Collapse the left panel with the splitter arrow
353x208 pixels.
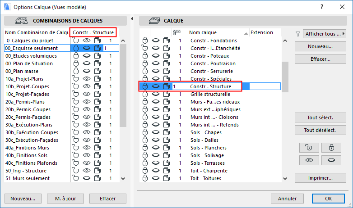coord(131,19)
